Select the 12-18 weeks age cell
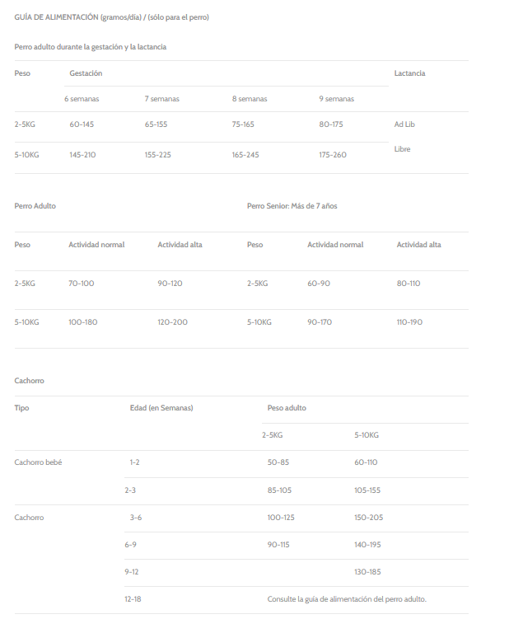This screenshot has width=509, height=619. (133, 599)
